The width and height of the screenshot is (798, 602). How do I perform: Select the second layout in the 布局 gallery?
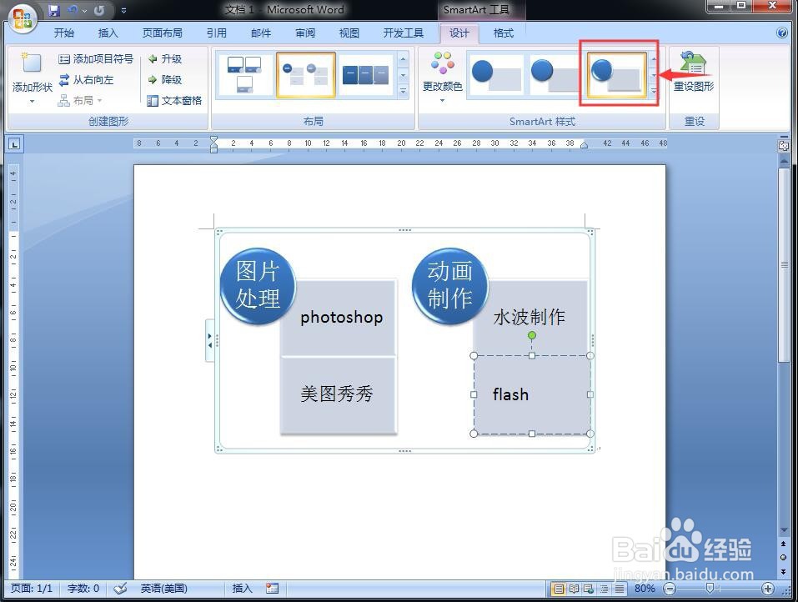click(307, 73)
